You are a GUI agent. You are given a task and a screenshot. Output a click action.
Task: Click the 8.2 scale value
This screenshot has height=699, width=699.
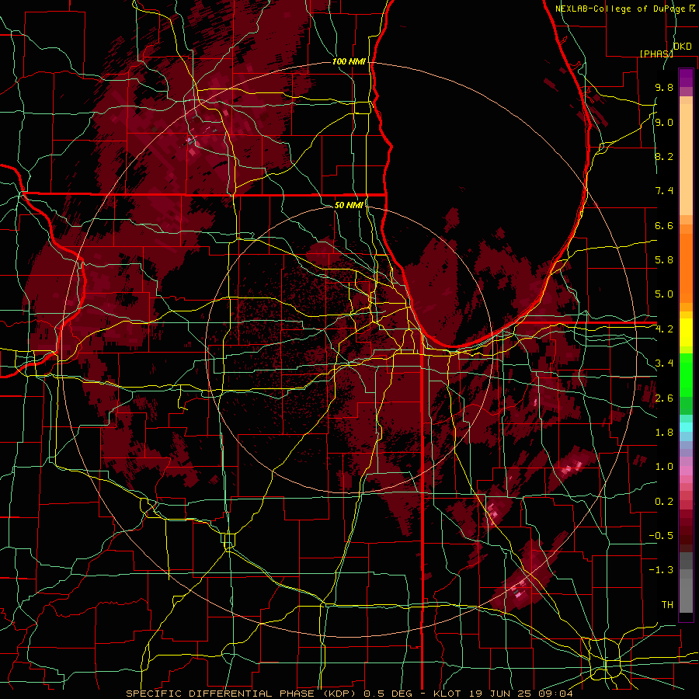pos(664,156)
